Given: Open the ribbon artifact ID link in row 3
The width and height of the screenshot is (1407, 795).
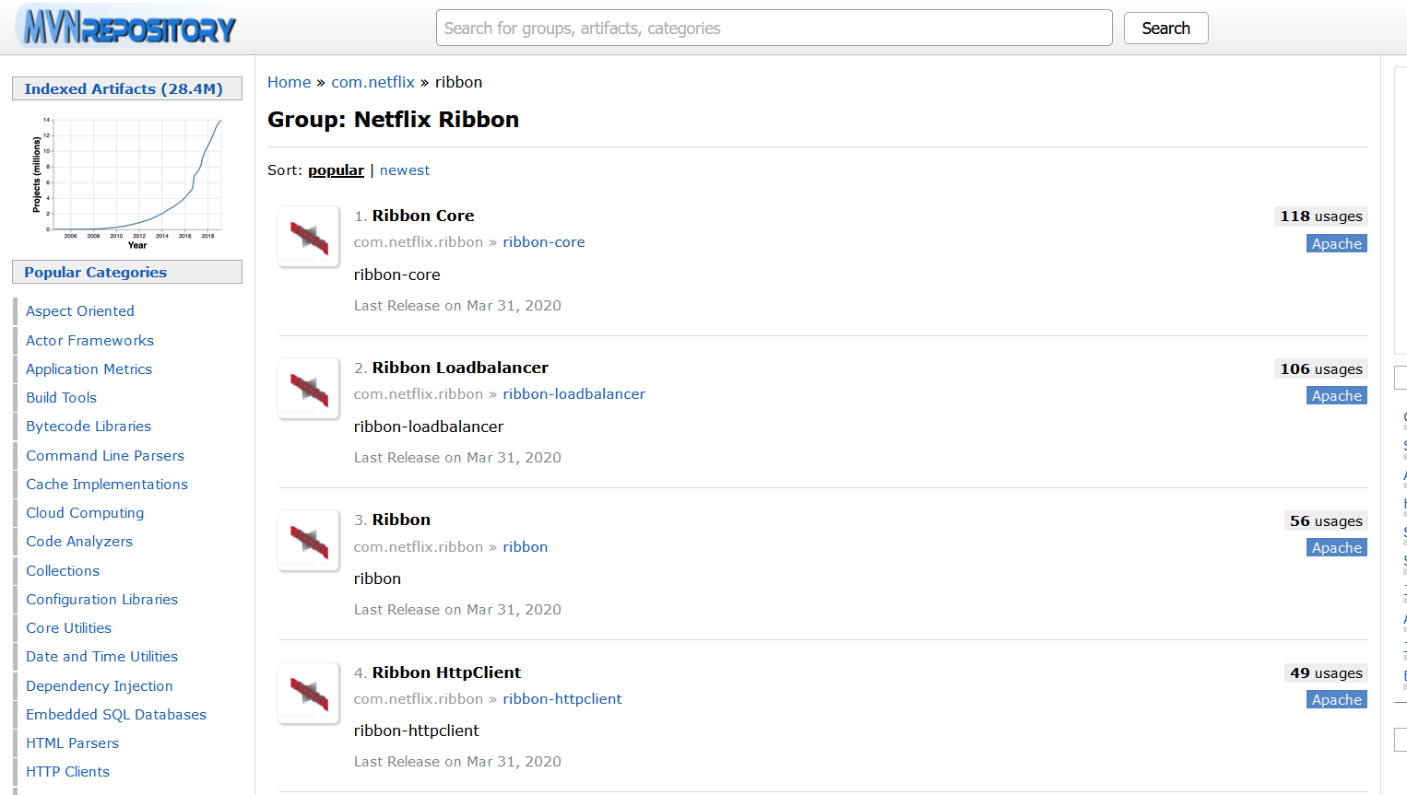Looking at the screenshot, I should tap(526, 547).
